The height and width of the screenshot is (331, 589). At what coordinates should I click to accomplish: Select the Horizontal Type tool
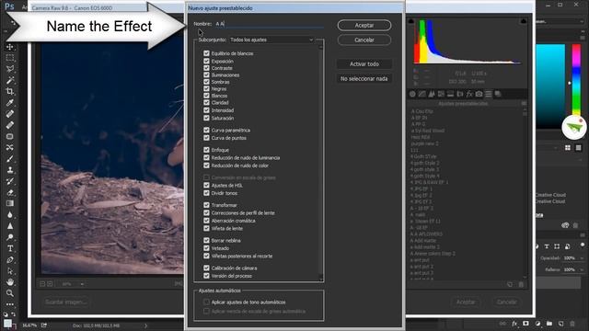pos(10,248)
